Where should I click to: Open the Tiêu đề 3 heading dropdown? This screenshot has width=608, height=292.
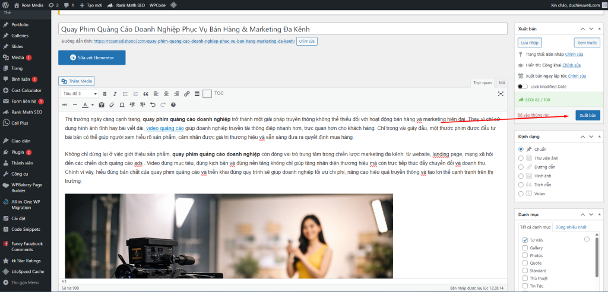pyautogui.click(x=80, y=94)
